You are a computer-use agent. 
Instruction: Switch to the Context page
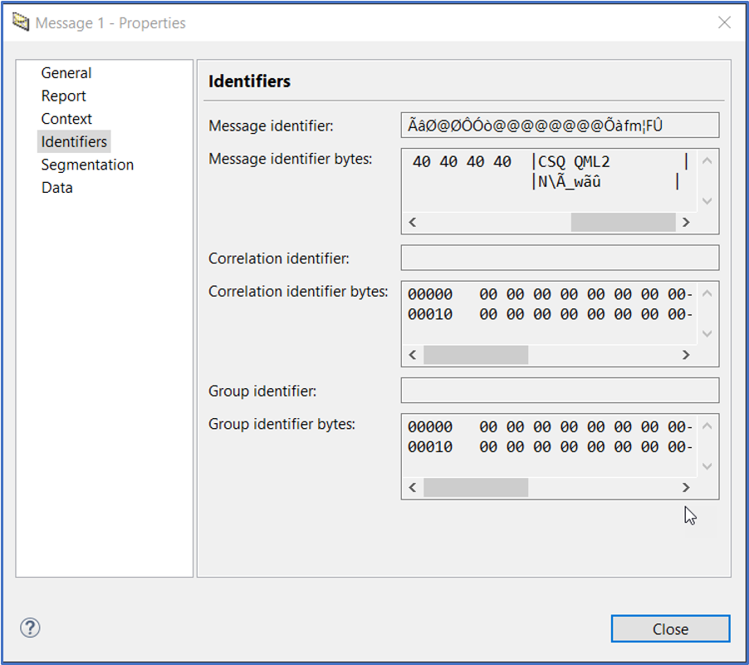point(66,119)
